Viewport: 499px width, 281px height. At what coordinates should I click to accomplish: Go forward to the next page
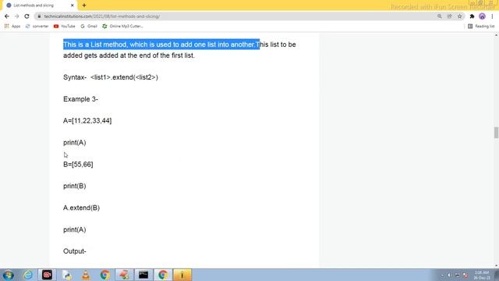coord(16,16)
